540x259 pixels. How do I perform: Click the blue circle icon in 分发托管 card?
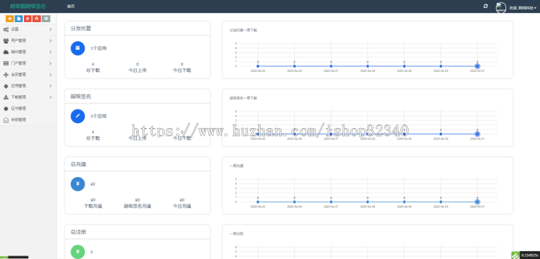(x=78, y=48)
